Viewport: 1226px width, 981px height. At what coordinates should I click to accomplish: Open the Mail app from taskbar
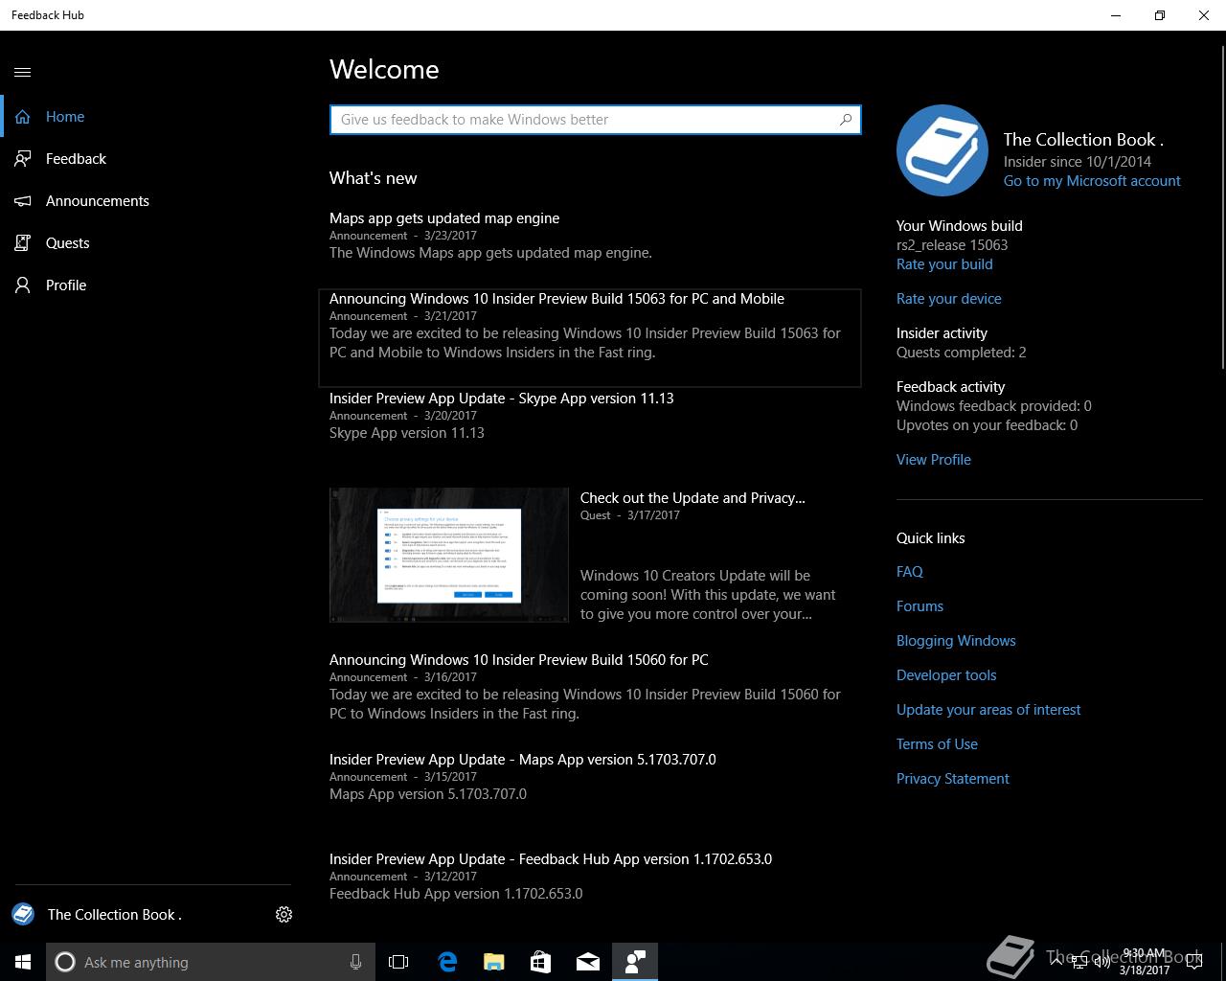(588, 962)
